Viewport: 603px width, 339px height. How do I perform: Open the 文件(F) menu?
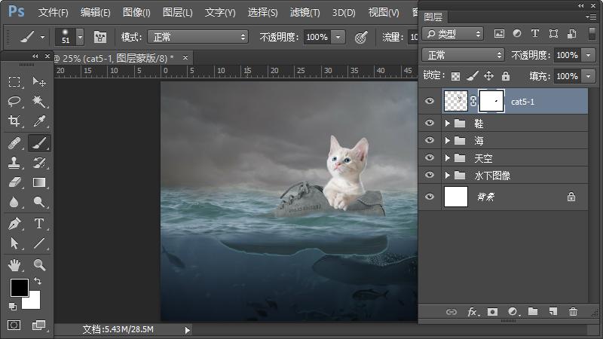click(x=53, y=12)
